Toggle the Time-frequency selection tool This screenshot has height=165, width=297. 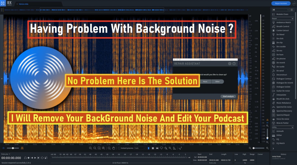tap(153, 148)
